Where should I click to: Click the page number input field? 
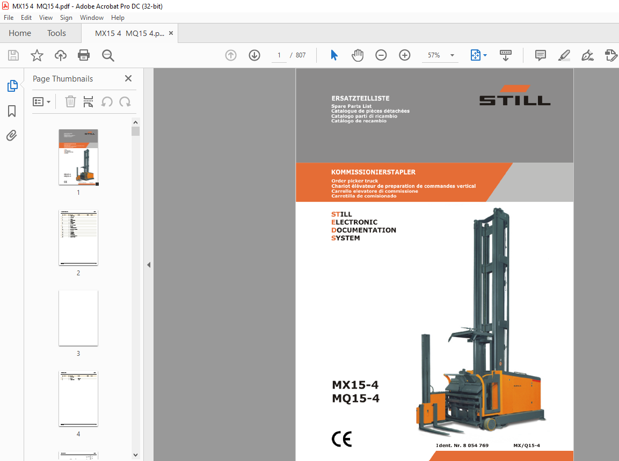279,55
